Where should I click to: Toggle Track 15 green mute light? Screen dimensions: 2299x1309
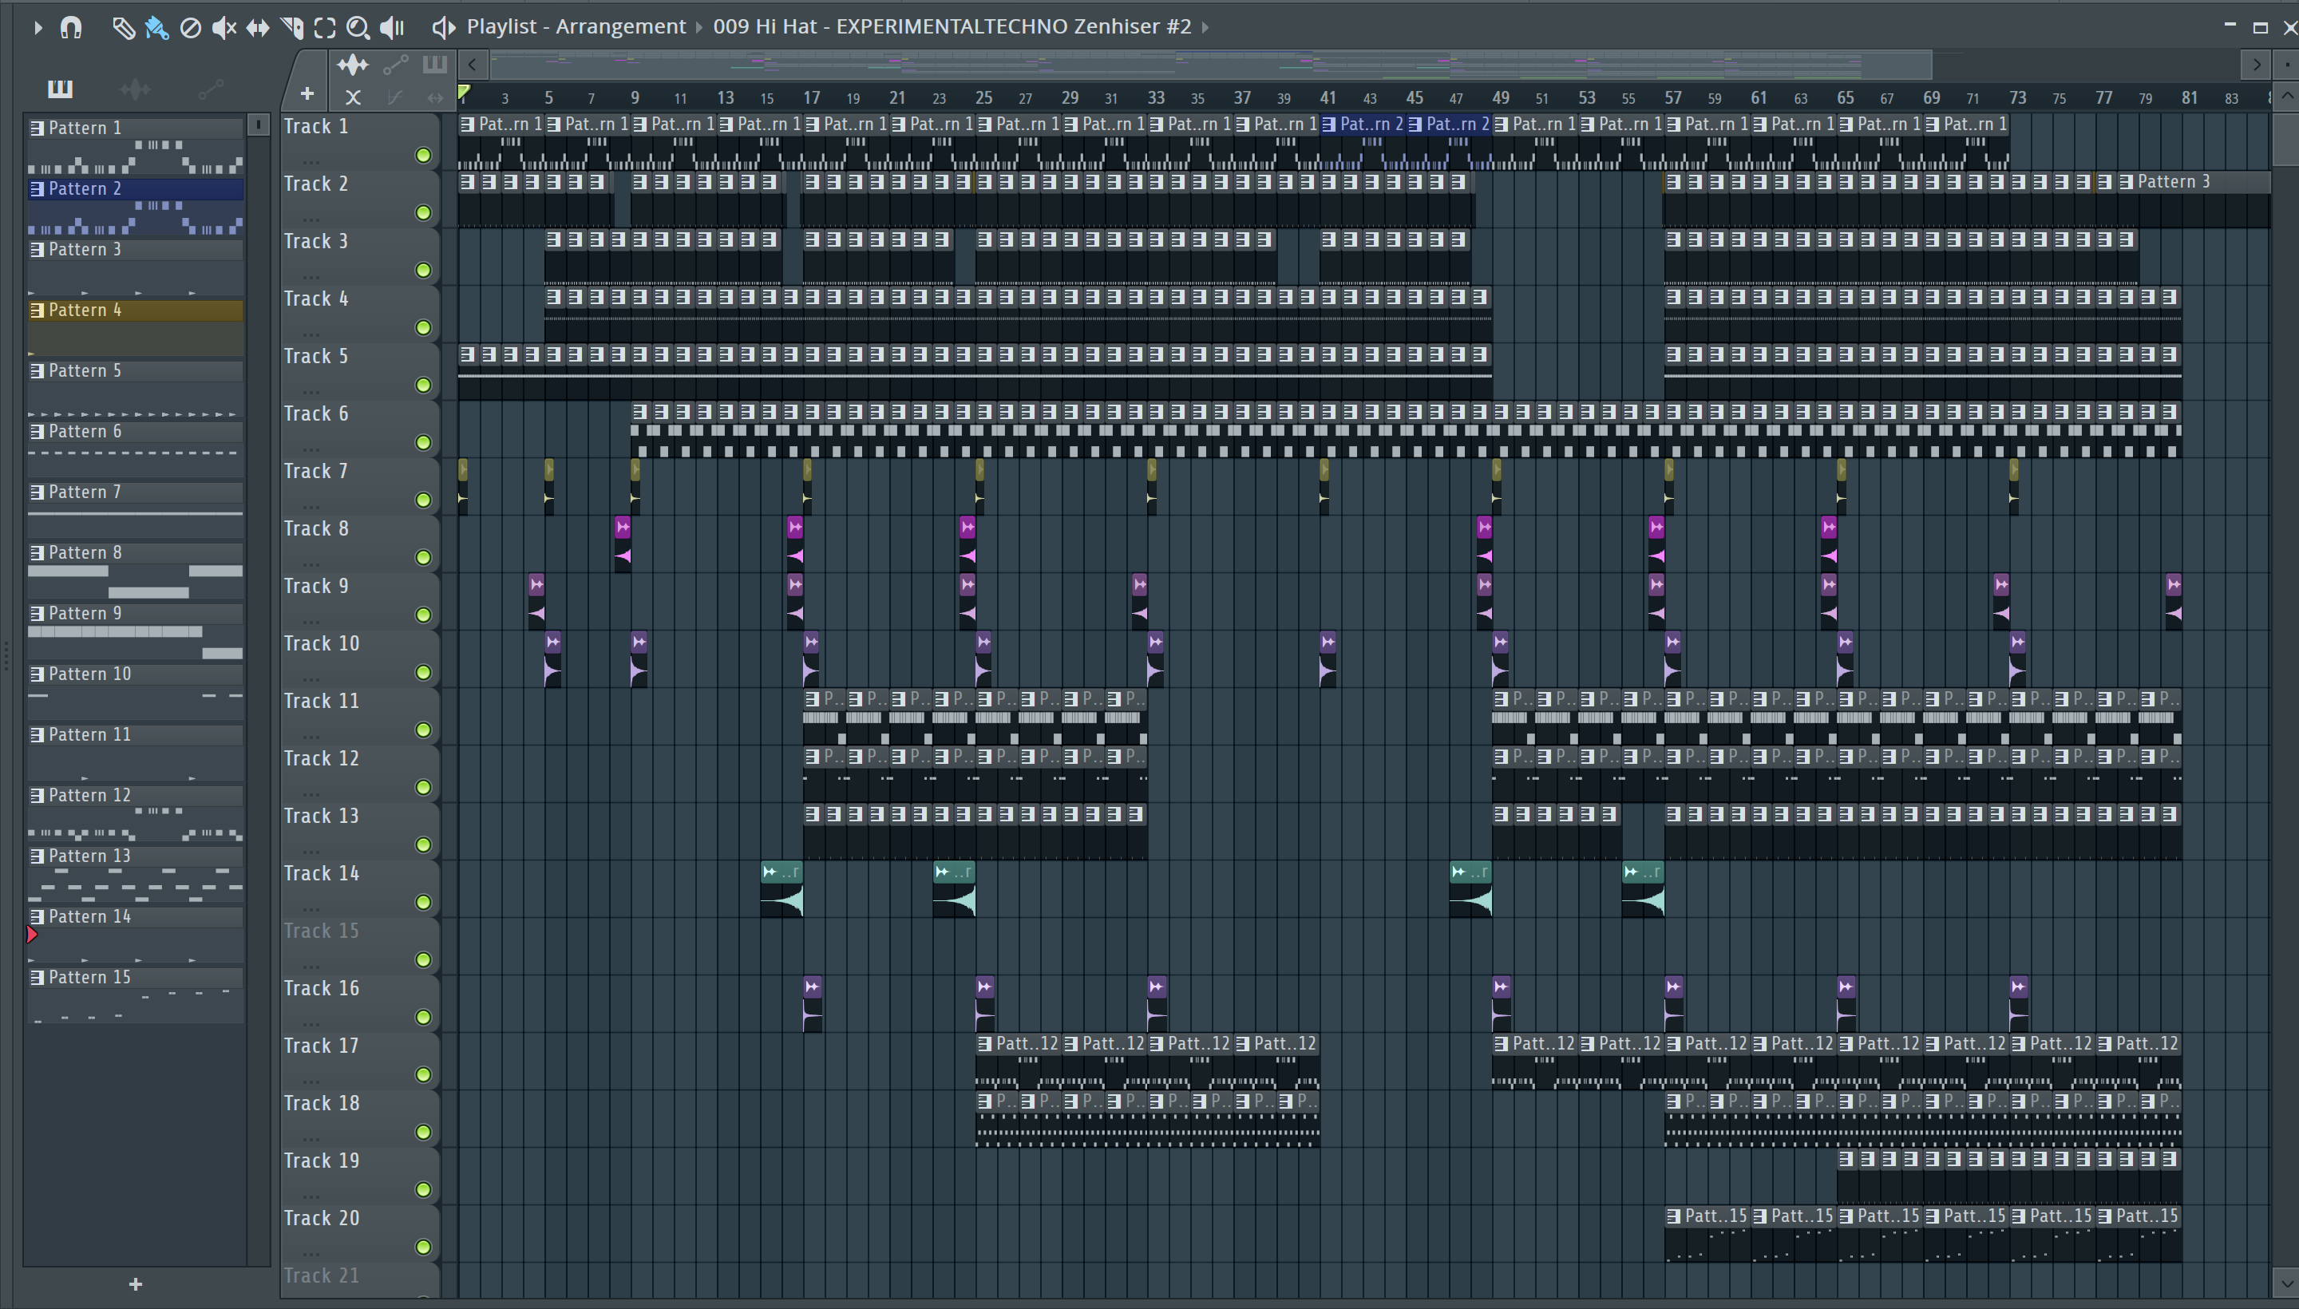tap(422, 960)
